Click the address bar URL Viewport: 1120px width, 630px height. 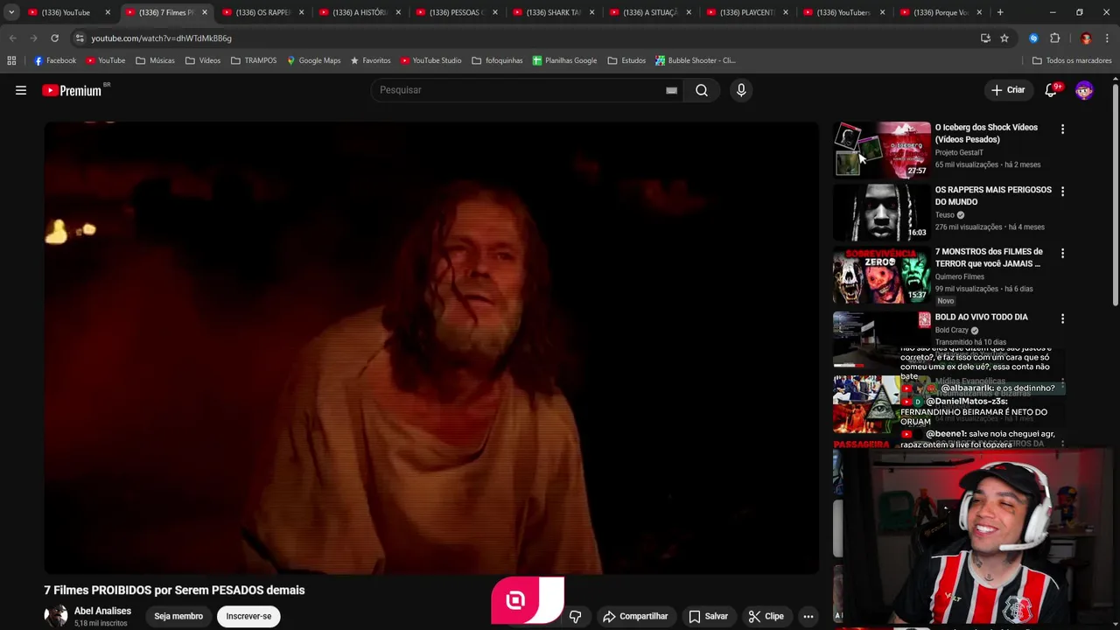pyautogui.click(x=162, y=38)
